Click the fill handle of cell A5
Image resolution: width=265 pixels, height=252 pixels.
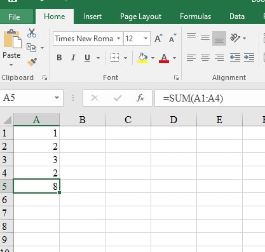pos(59,192)
